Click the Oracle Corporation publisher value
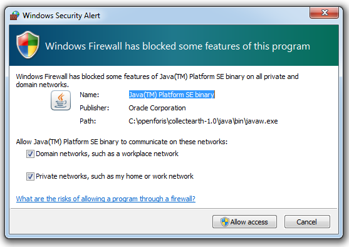The height and width of the screenshot is (247, 349). [x=157, y=108]
